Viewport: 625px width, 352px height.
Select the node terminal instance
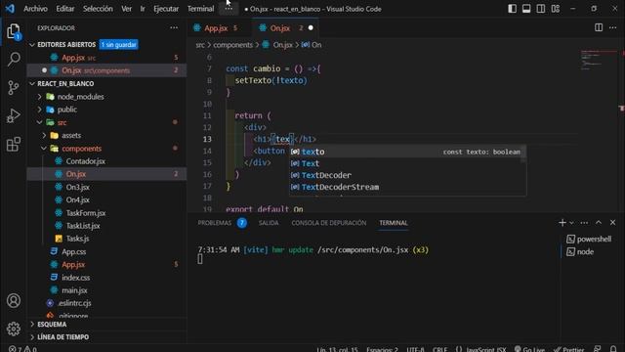[580, 252]
